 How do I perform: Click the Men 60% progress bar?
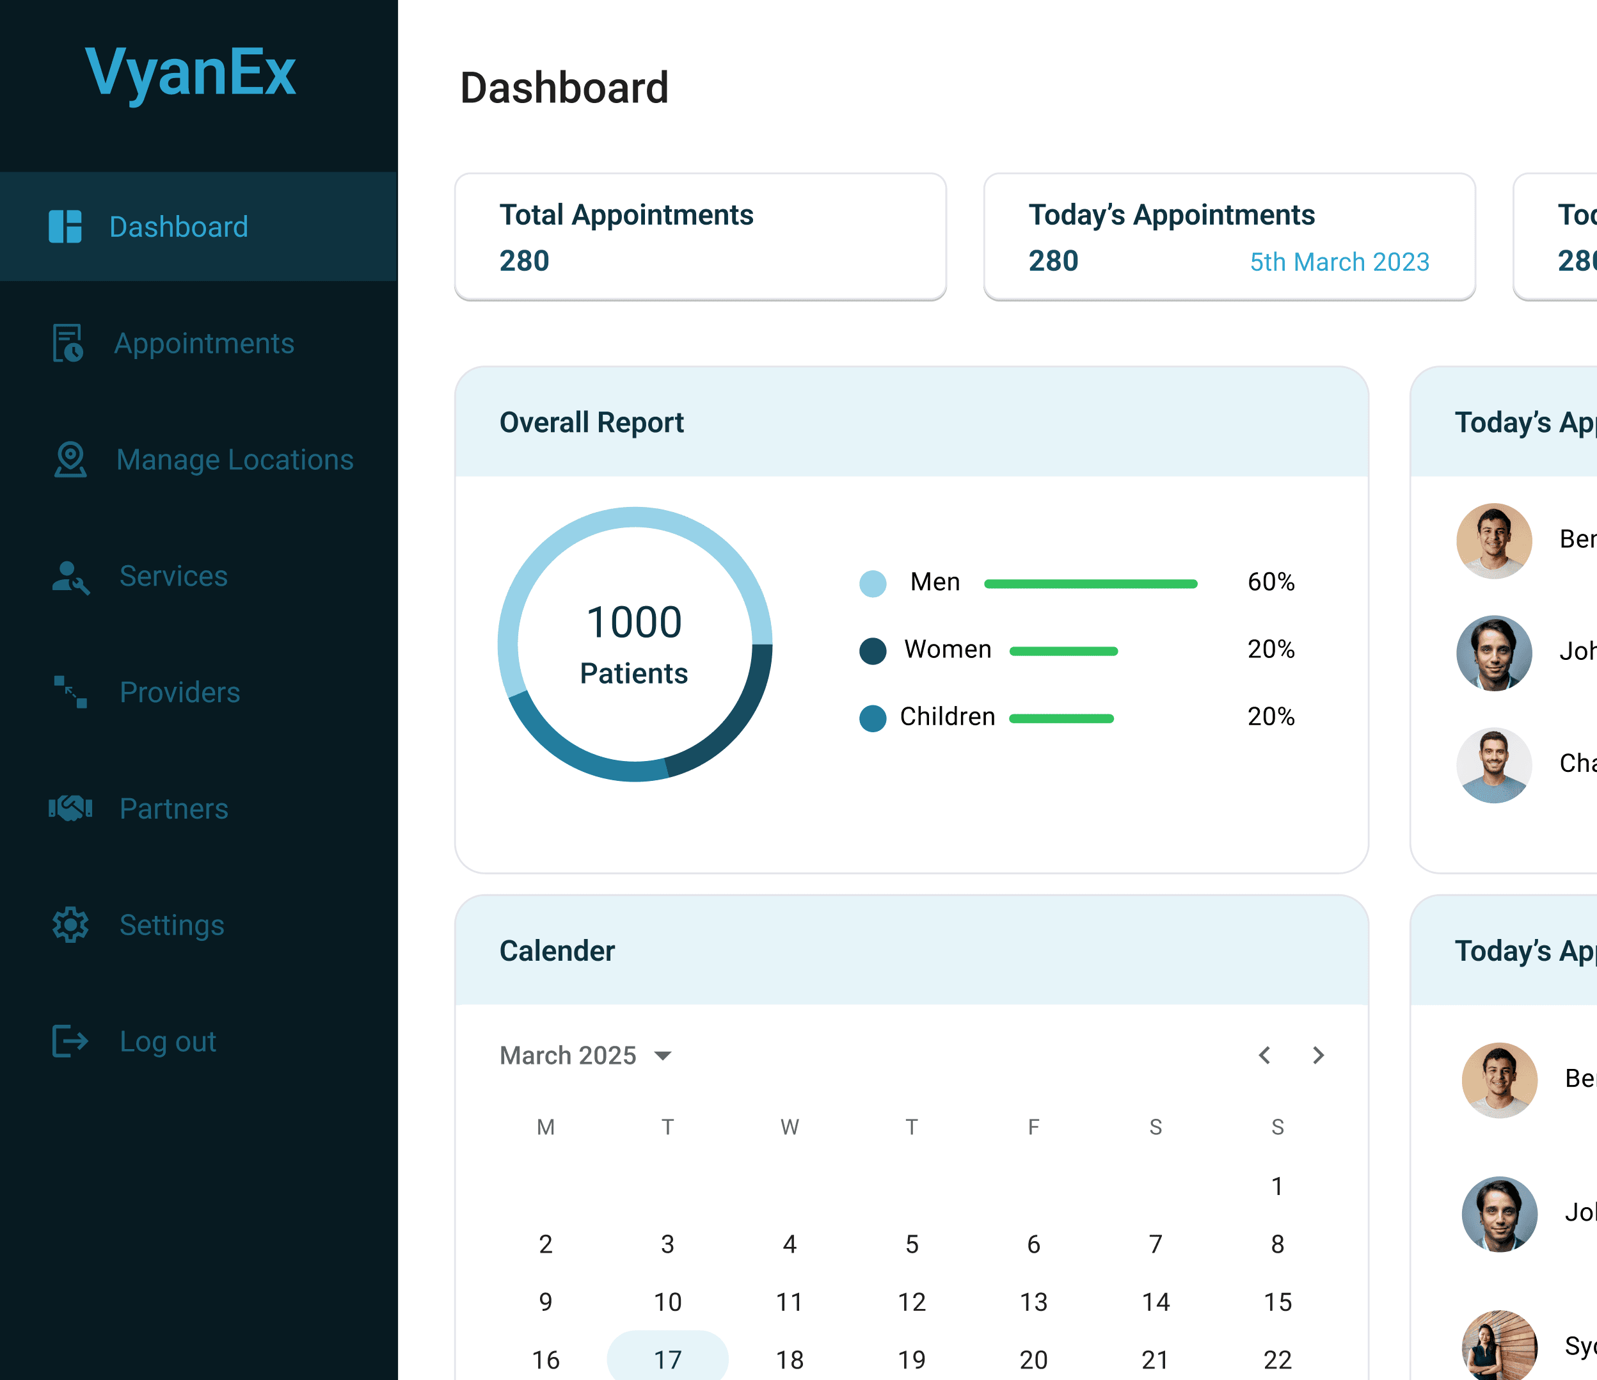point(1091,584)
